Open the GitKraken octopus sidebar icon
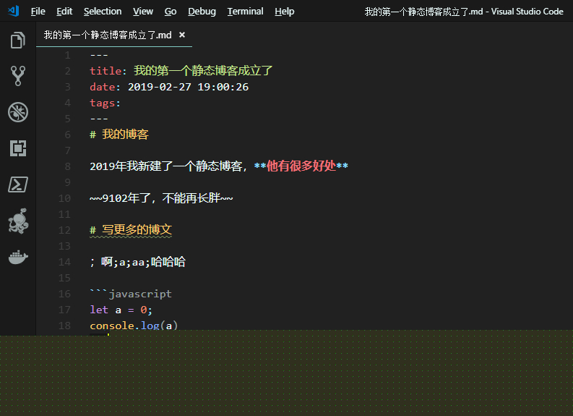The height and width of the screenshot is (416, 573). point(18,221)
